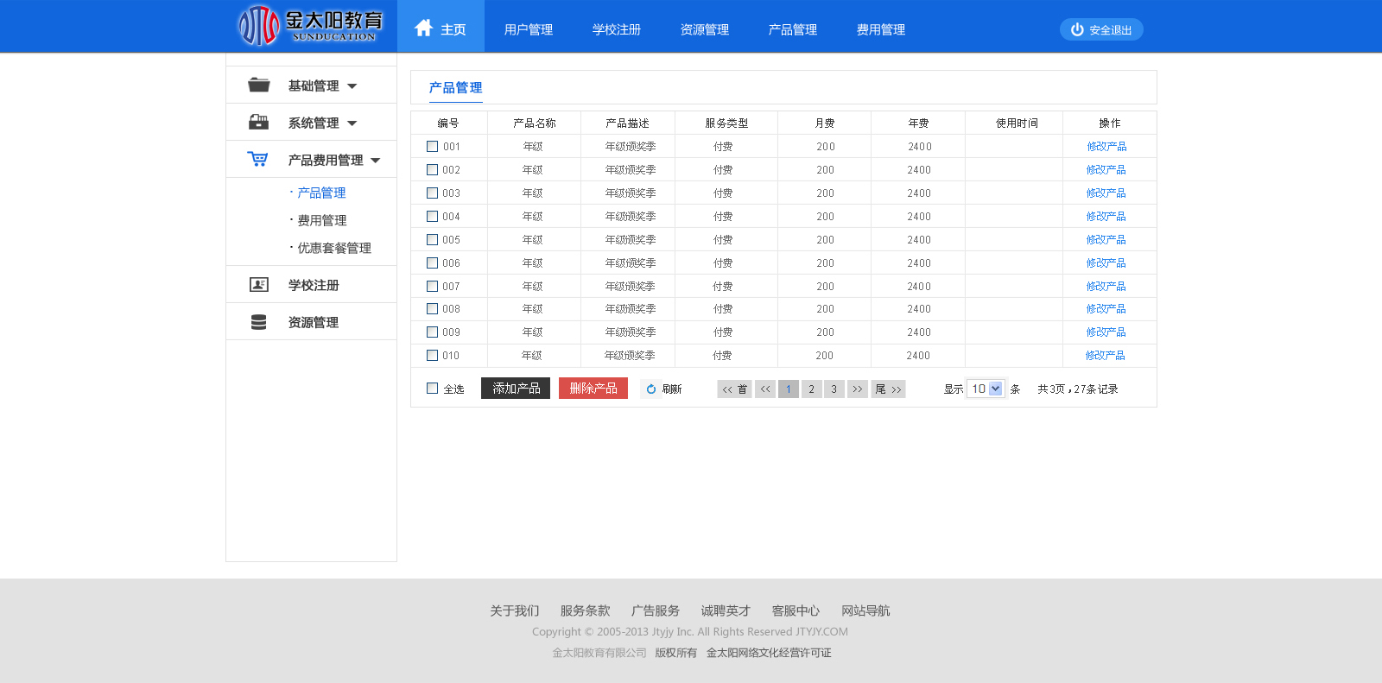Tick the checkbox for row 007
This screenshot has height=683, width=1382.
tap(432, 286)
